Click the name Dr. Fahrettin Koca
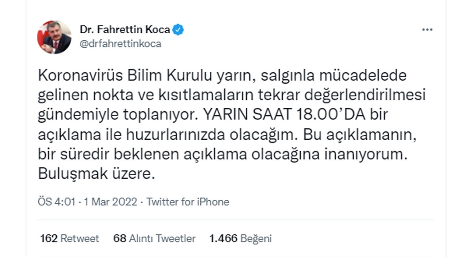The height and width of the screenshot is (257, 467). (x=124, y=30)
